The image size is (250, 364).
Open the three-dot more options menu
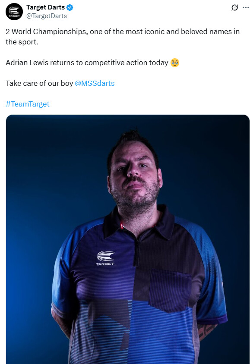point(246,8)
